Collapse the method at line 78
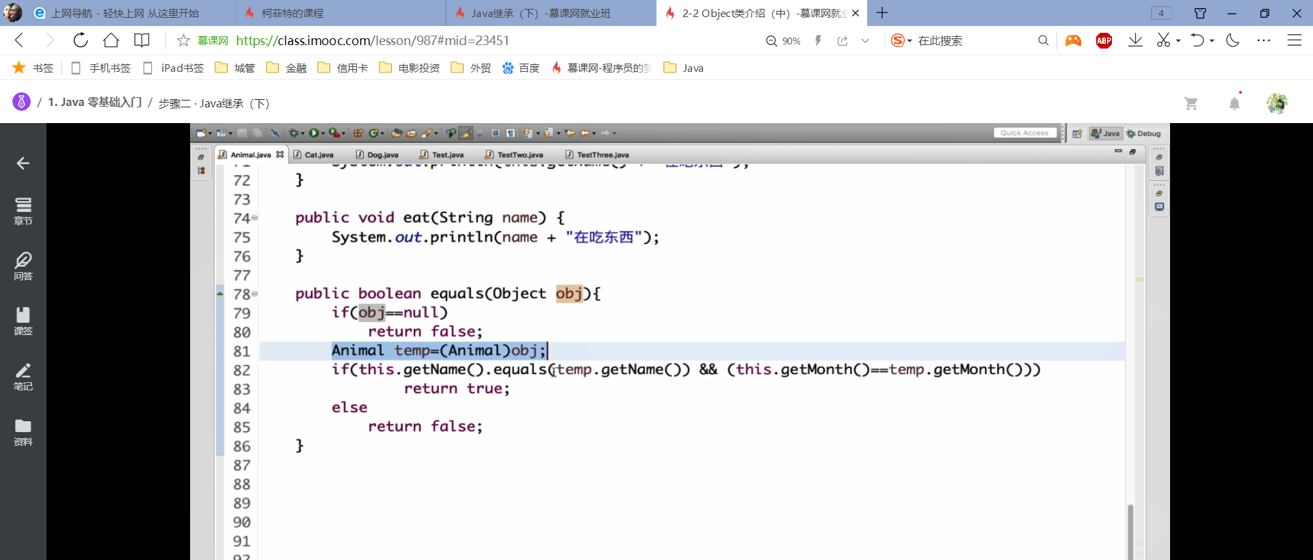 254,294
